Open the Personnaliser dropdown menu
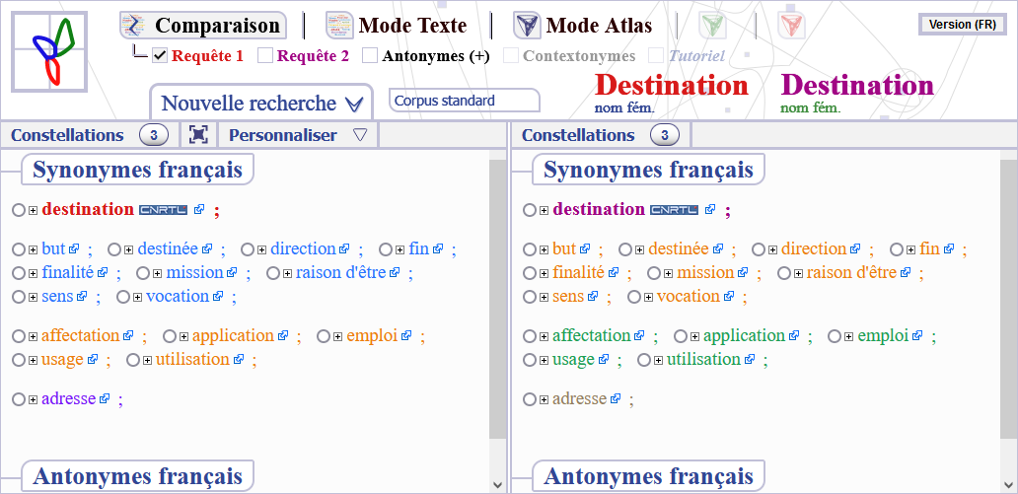 298,135
